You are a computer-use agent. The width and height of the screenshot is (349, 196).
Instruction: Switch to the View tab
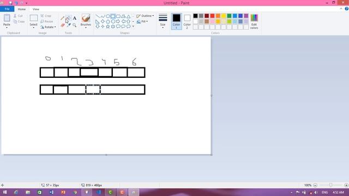point(36,9)
